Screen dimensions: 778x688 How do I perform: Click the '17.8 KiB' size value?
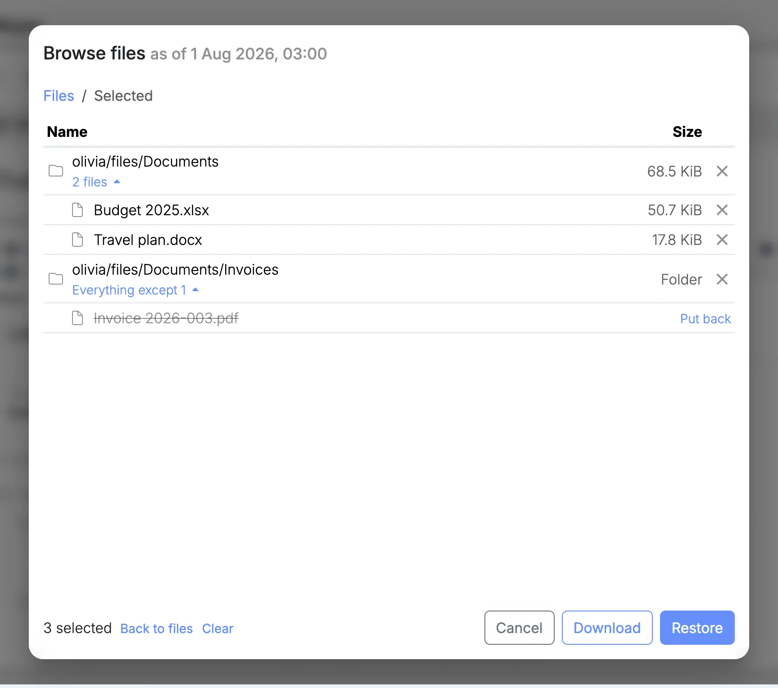677,240
